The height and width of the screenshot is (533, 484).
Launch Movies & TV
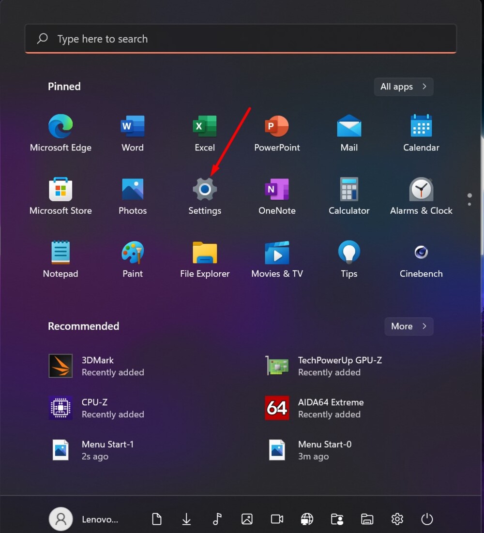(277, 259)
